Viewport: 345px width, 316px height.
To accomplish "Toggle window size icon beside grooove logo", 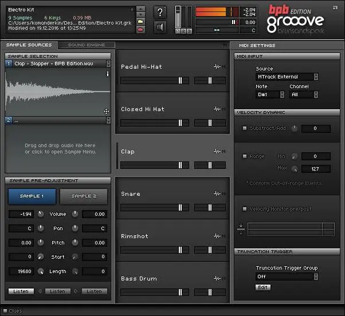I will pyautogui.click(x=335, y=7).
